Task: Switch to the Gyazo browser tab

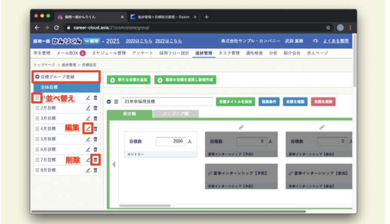Action: (x=163, y=17)
